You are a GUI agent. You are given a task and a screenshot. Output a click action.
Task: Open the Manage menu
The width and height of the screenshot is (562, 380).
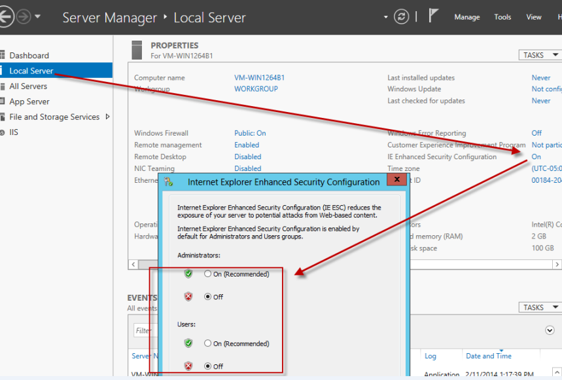click(x=466, y=17)
